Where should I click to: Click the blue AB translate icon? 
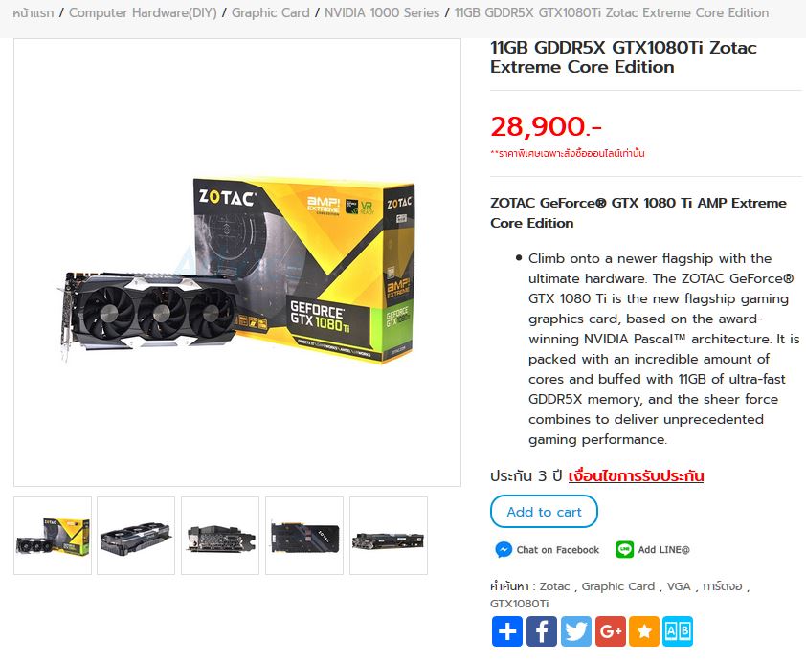[x=678, y=631]
